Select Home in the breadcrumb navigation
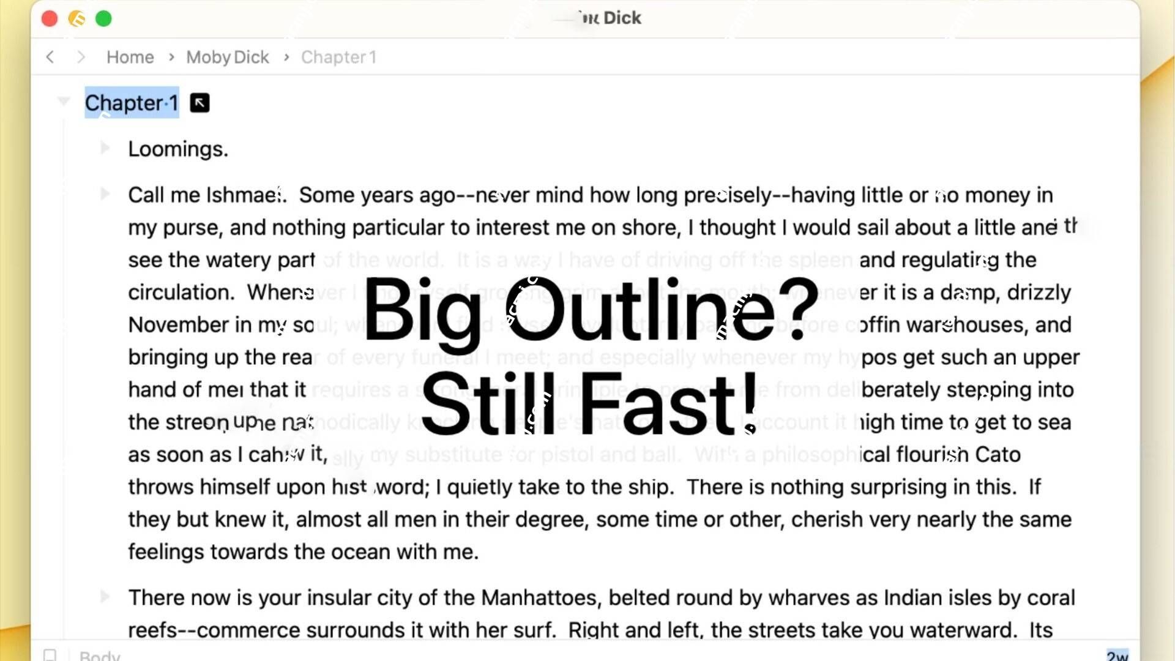Screen dimensions: 1175x661 pyautogui.click(x=130, y=56)
